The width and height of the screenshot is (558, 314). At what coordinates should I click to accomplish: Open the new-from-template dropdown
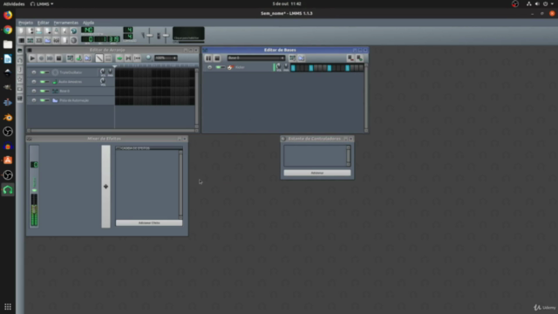point(30,31)
